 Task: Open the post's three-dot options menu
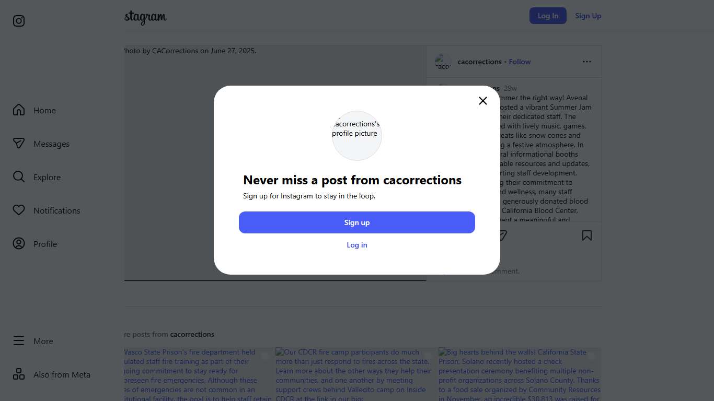click(587, 62)
